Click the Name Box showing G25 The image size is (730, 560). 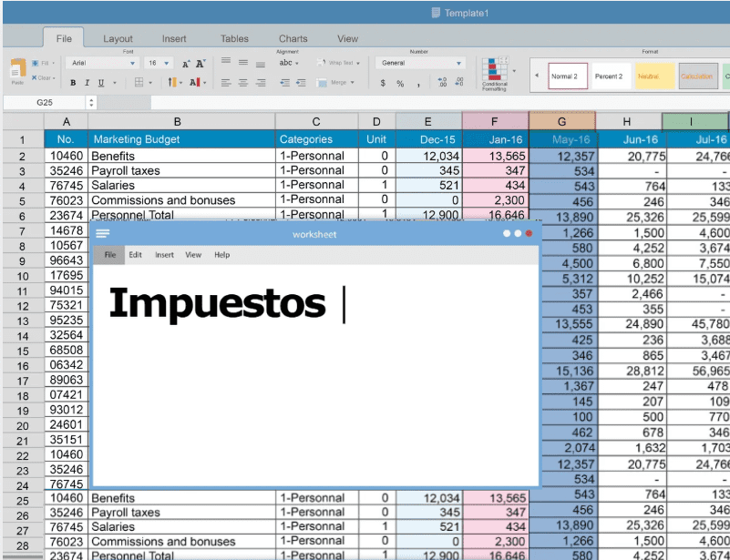(x=45, y=102)
